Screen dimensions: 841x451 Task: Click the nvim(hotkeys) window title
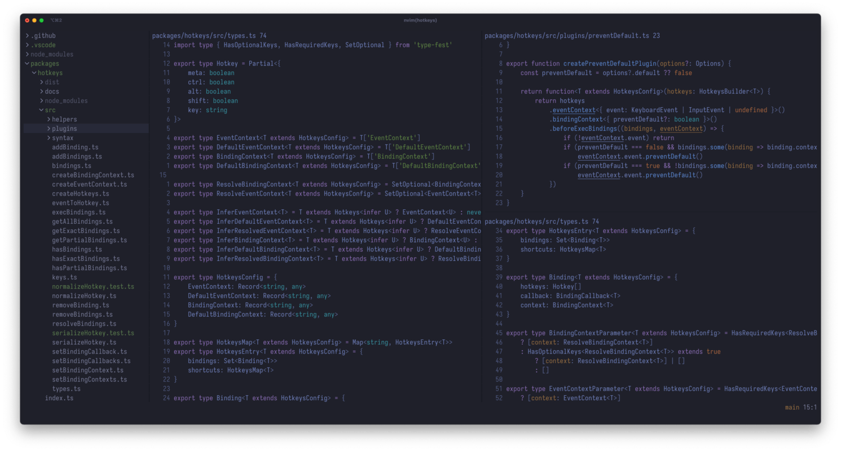point(420,20)
